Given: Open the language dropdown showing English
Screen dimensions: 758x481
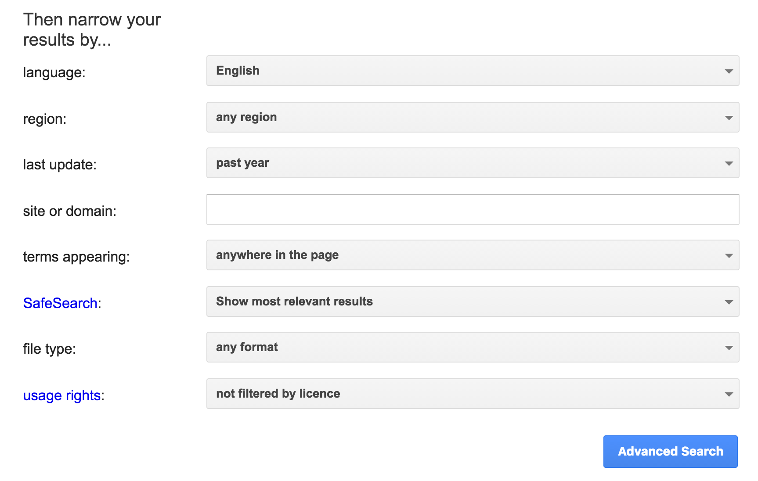Looking at the screenshot, I should tap(472, 71).
